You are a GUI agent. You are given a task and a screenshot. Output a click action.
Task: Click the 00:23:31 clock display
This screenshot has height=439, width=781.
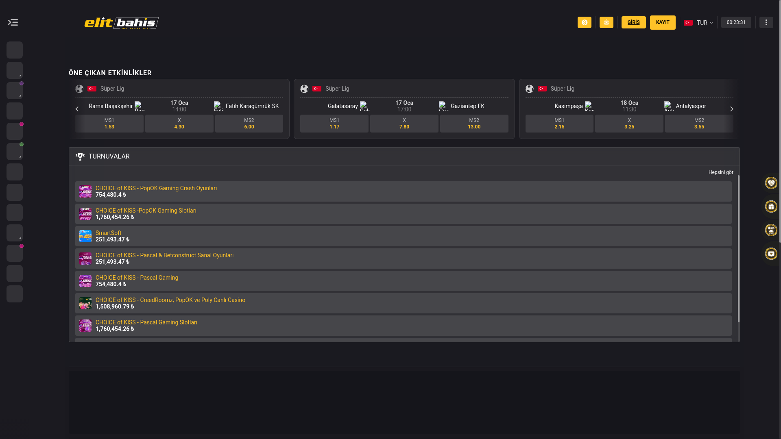(x=736, y=22)
